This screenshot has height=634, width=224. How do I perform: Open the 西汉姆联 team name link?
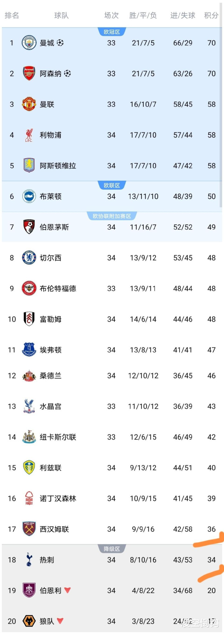point(54,529)
